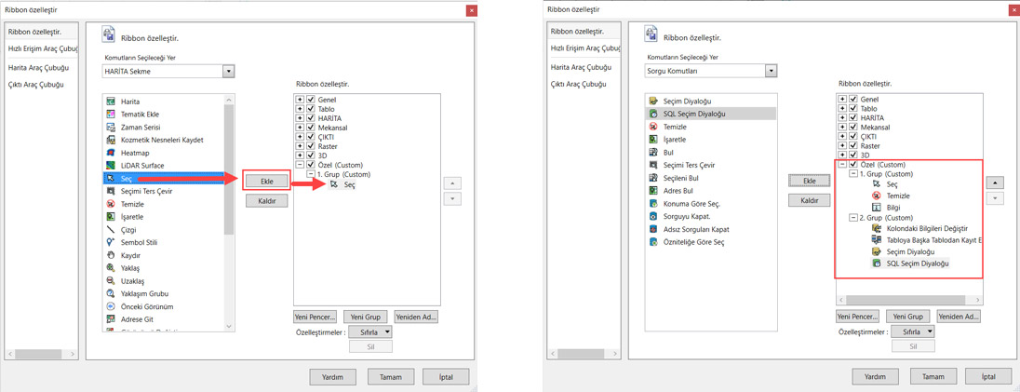1020x392 pixels.
Task: Click the Tematik Ekle command icon
Action: (x=111, y=114)
